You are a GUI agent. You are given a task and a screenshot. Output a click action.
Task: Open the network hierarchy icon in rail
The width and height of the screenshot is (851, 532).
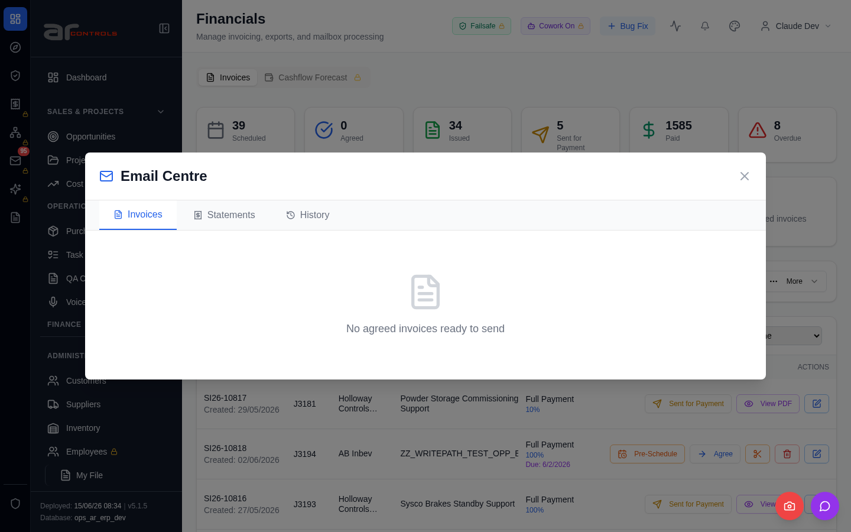tap(15, 132)
